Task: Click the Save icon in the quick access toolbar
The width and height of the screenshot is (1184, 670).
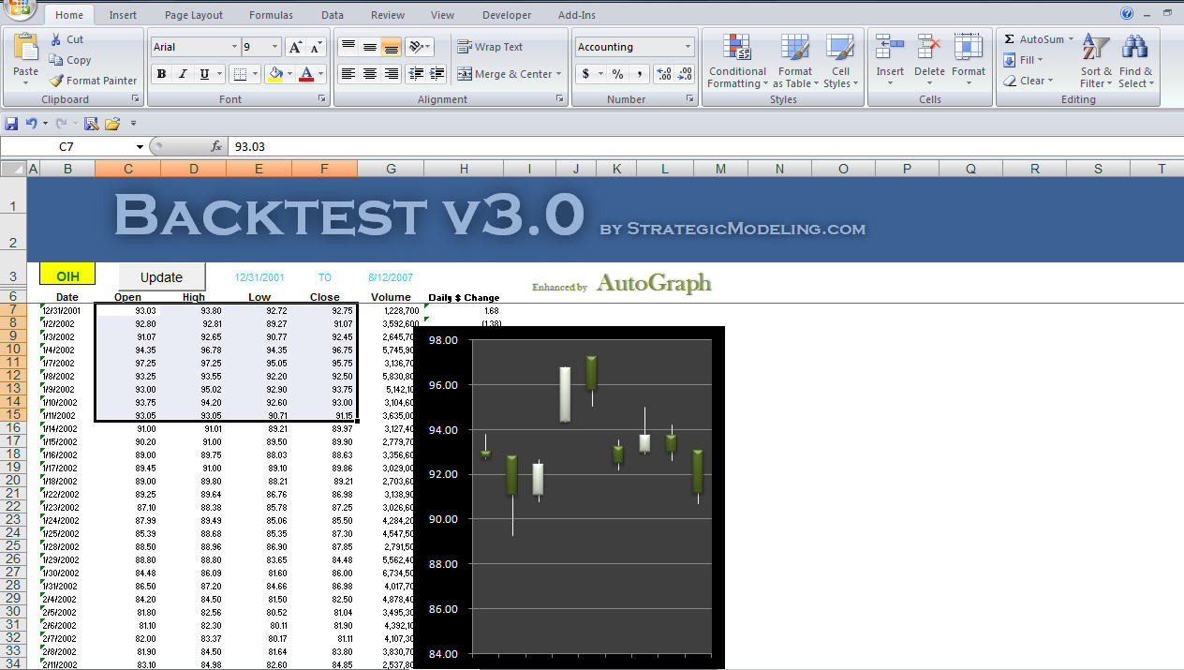Action: pyautogui.click(x=11, y=123)
